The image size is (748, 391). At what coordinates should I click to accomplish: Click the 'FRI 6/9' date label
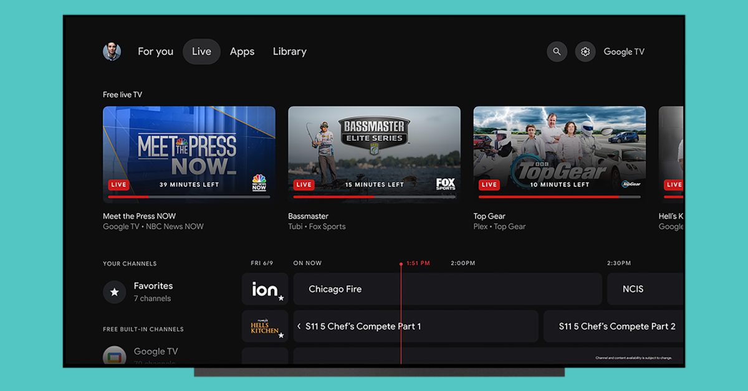click(262, 263)
